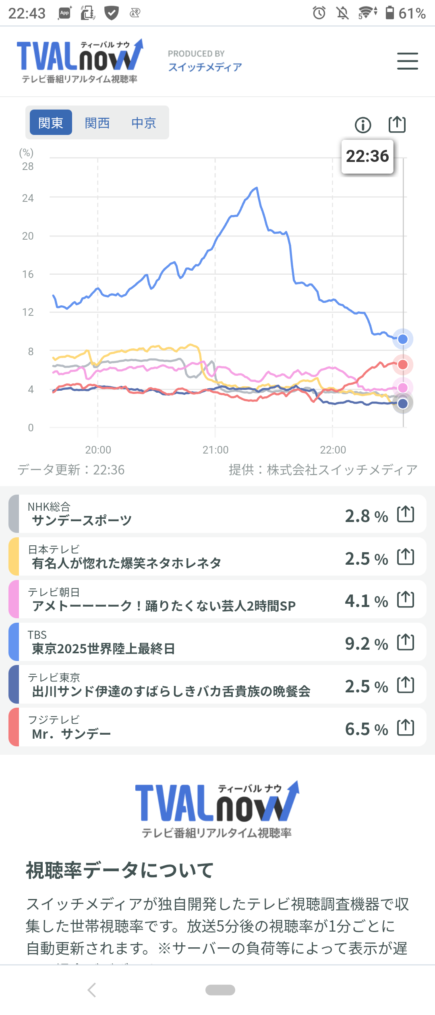Tap the TVAL now header logo
Image resolution: width=435 pixels, height=1015 pixels.
(80, 61)
